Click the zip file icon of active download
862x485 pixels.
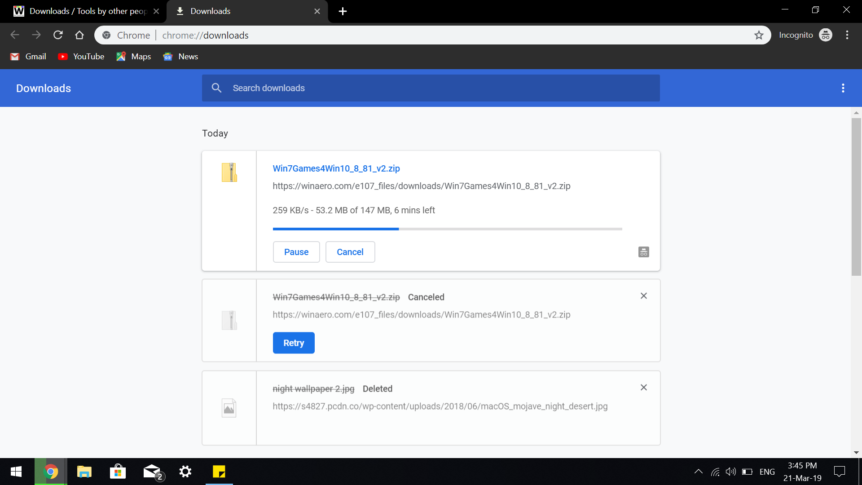[x=229, y=172]
